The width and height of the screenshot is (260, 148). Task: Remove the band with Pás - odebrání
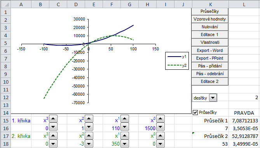point(210,74)
